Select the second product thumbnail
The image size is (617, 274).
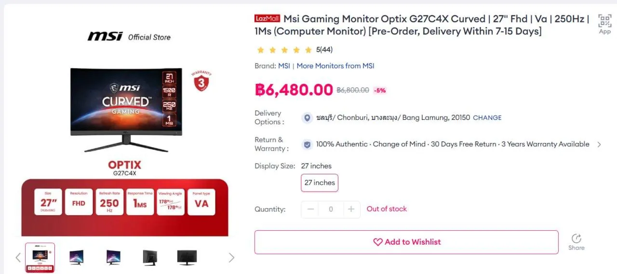(76, 257)
